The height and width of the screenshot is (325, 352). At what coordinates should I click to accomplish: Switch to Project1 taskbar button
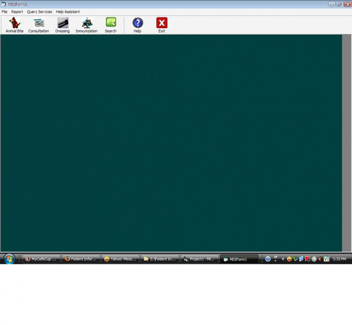click(x=199, y=259)
